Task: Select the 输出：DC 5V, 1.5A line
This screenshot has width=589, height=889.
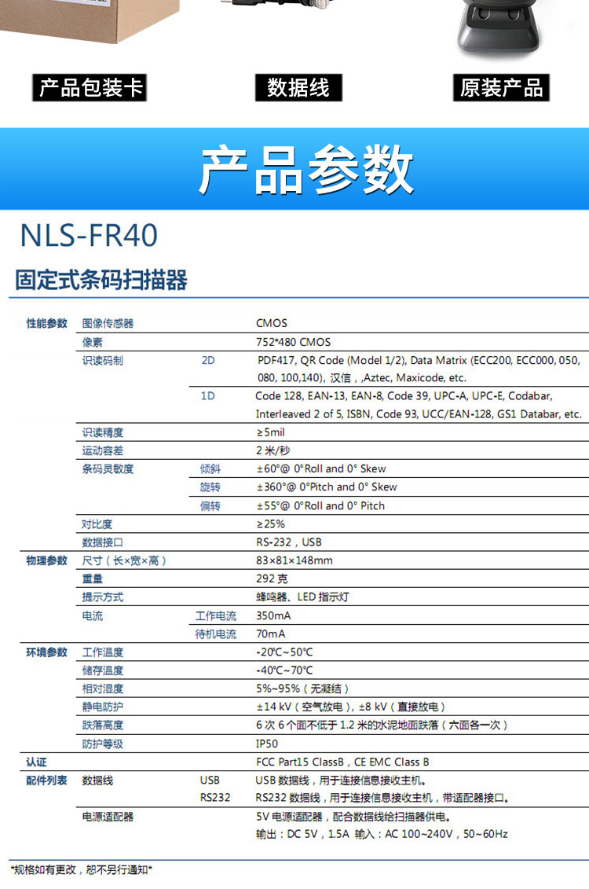Action: click(x=382, y=834)
